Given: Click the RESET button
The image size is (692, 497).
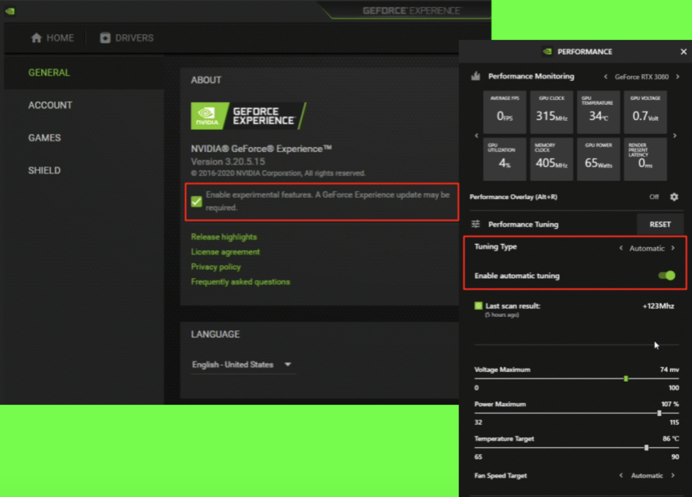Looking at the screenshot, I should [660, 224].
